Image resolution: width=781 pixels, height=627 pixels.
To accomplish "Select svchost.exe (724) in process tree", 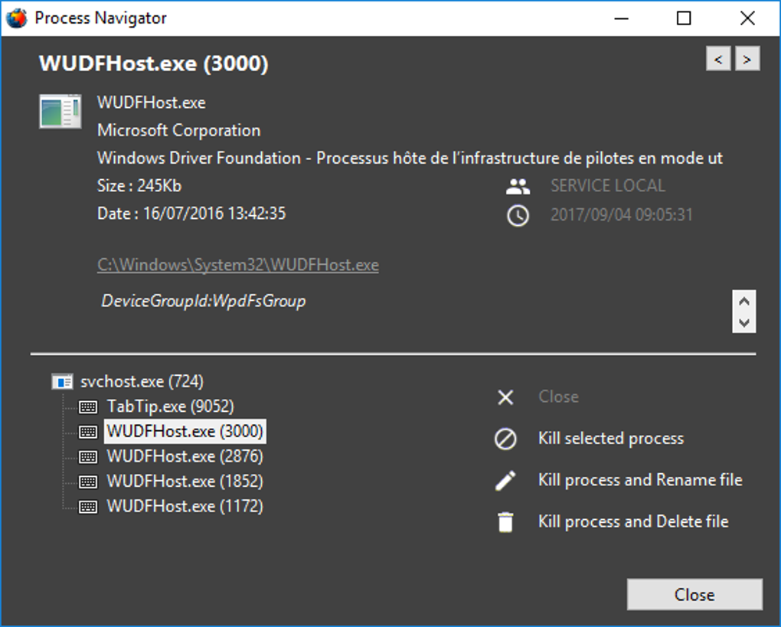I will click(x=142, y=381).
